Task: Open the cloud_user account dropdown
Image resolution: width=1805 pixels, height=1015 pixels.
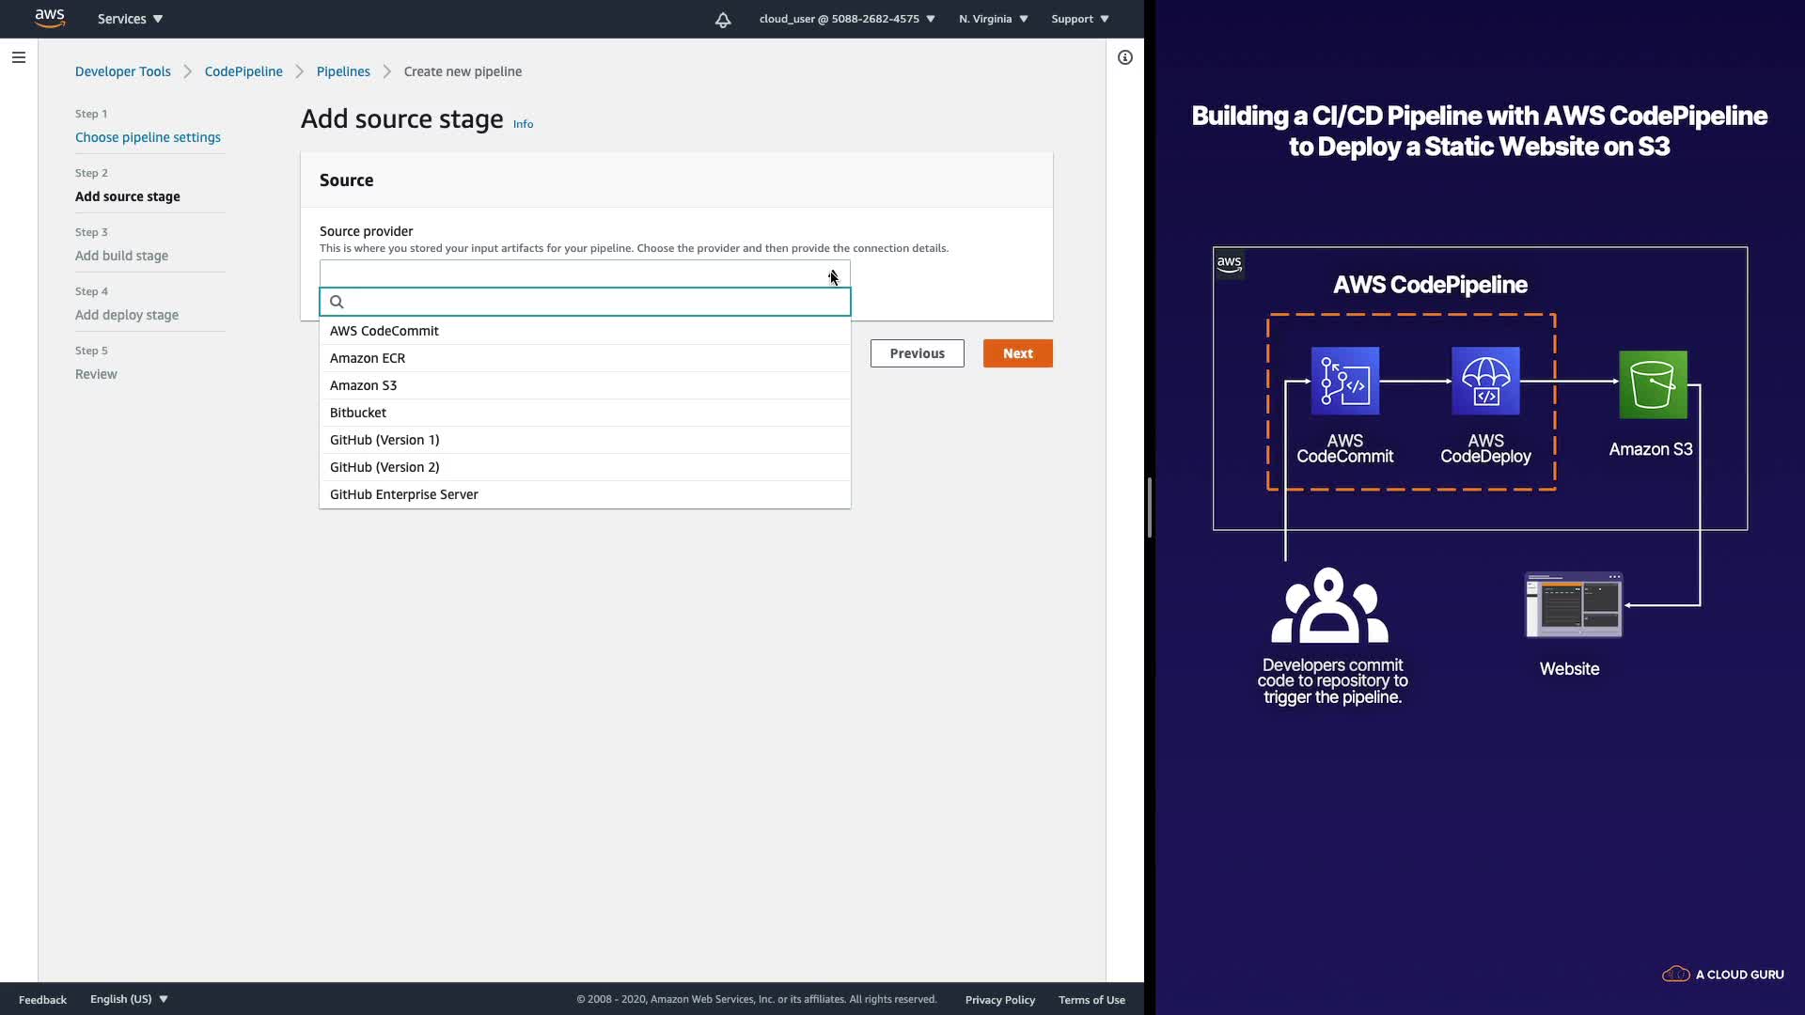Action: (846, 19)
